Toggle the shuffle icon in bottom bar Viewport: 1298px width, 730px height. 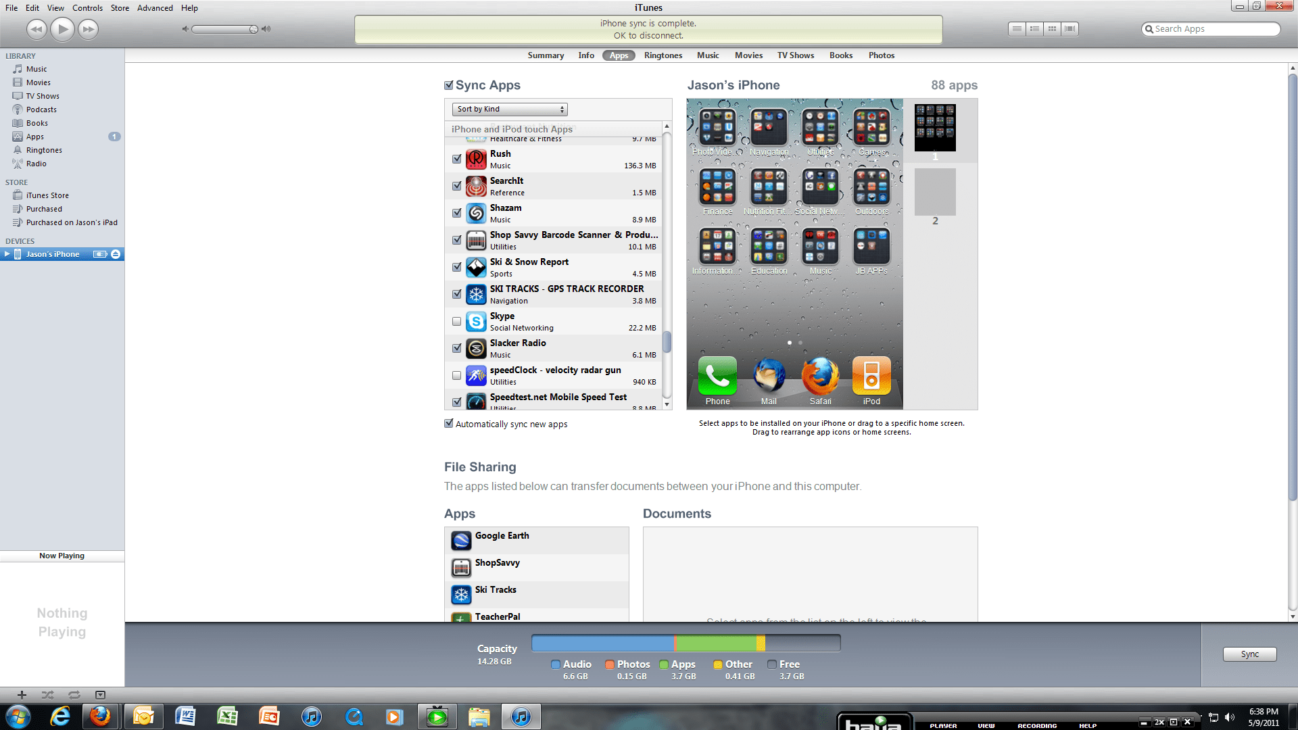pyautogui.click(x=47, y=695)
